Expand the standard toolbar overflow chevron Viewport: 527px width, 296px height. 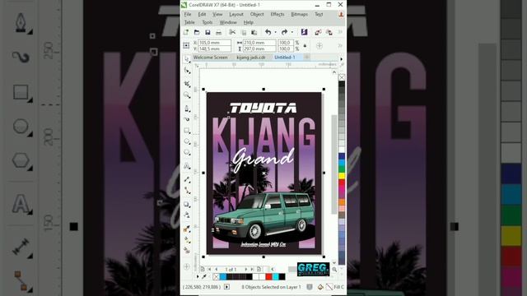(340, 32)
